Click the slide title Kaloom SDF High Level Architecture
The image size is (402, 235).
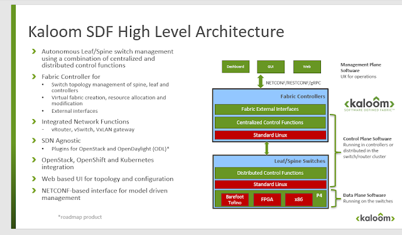156,32
